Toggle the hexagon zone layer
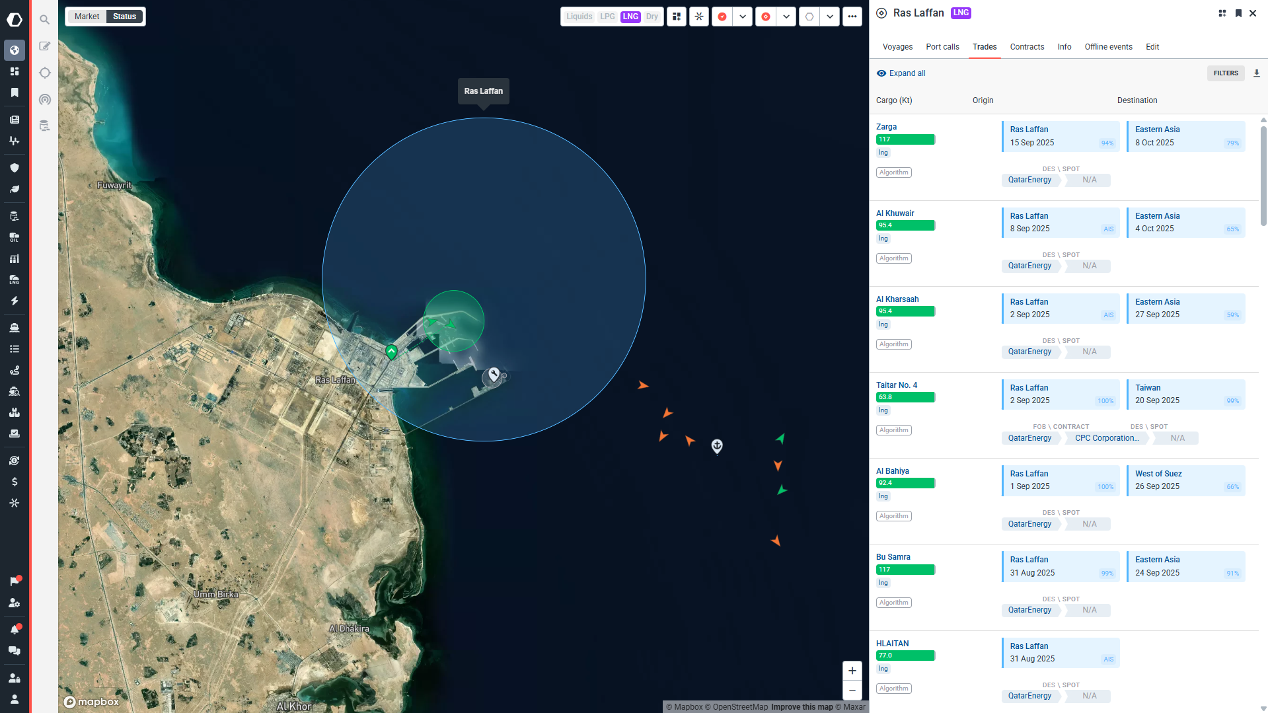The height and width of the screenshot is (713, 1268). pyautogui.click(x=809, y=17)
